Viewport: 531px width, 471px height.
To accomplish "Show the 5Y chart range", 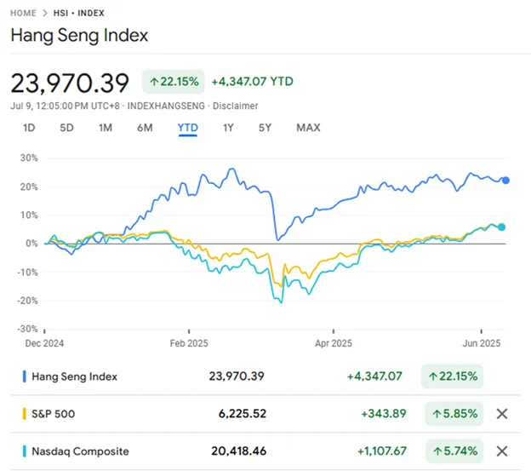I will (265, 128).
